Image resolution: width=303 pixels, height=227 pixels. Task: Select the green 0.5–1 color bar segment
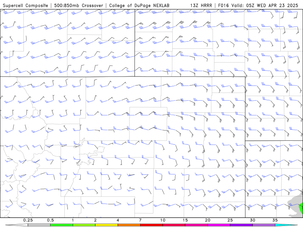pos(61,225)
